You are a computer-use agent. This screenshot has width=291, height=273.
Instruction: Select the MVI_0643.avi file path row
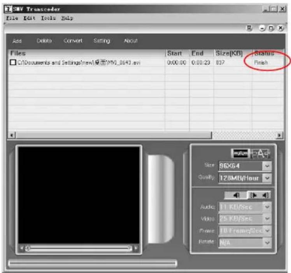[x=79, y=62]
